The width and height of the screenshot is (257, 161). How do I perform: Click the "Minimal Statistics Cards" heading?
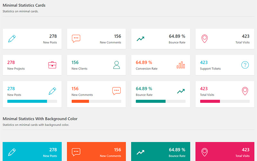(x=24, y=5)
